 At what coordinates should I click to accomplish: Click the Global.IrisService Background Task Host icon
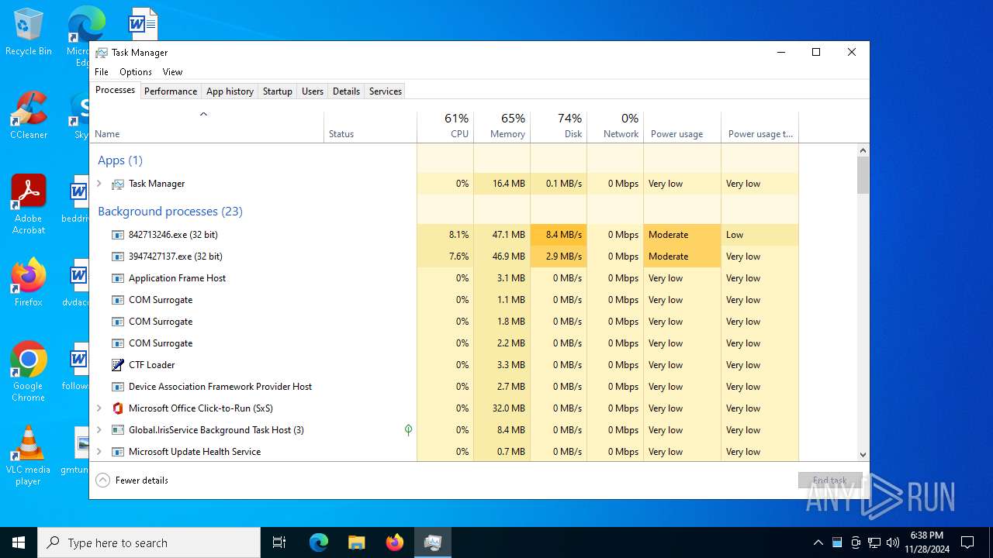118,430
